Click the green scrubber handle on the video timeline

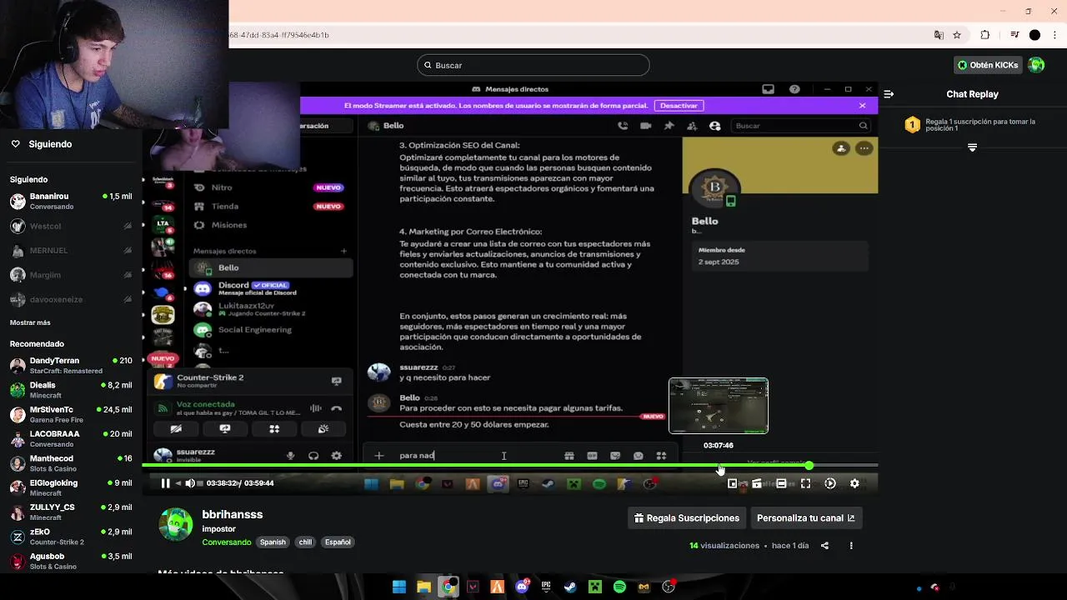809,465
